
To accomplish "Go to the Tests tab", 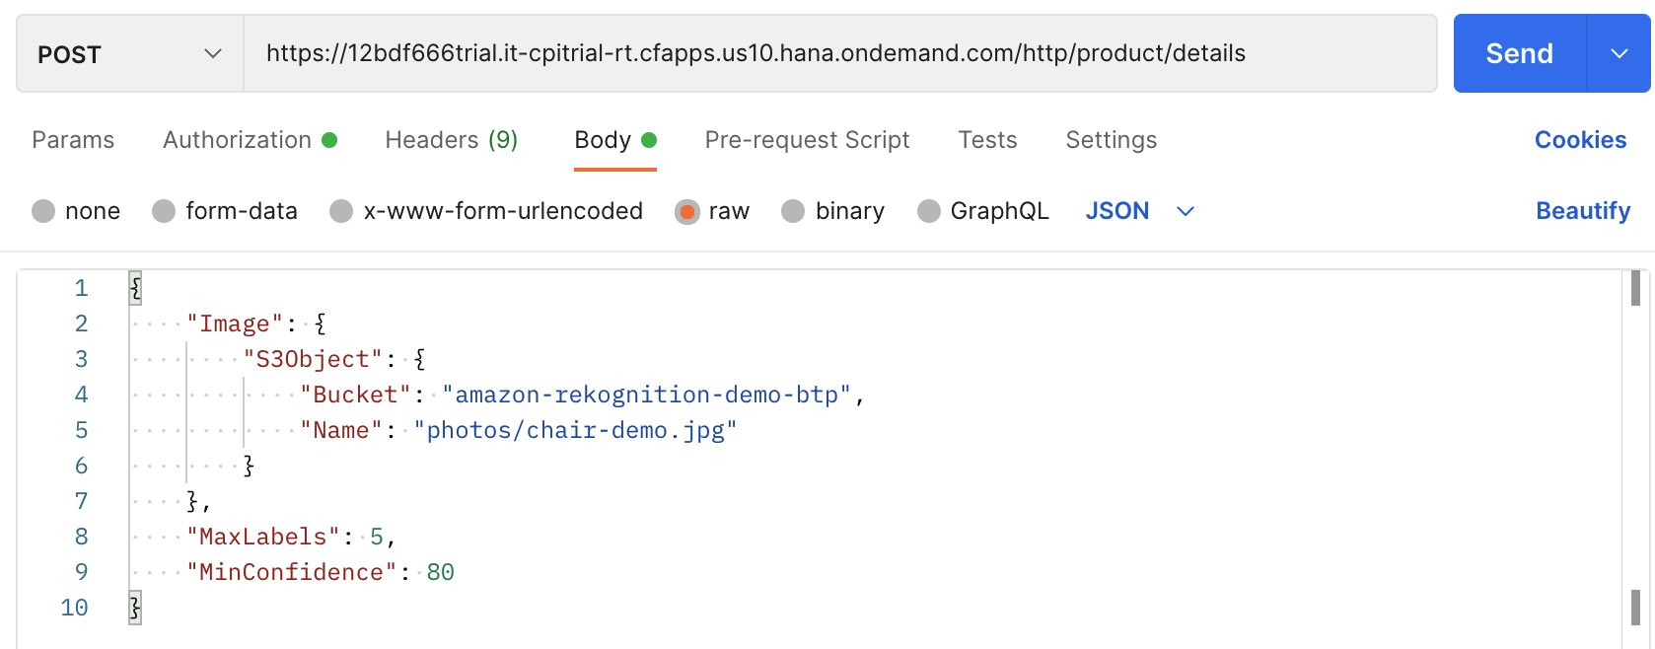I will 987,140.
